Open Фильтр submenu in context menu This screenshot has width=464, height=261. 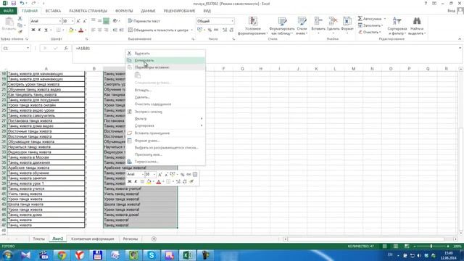coord(165,119)
